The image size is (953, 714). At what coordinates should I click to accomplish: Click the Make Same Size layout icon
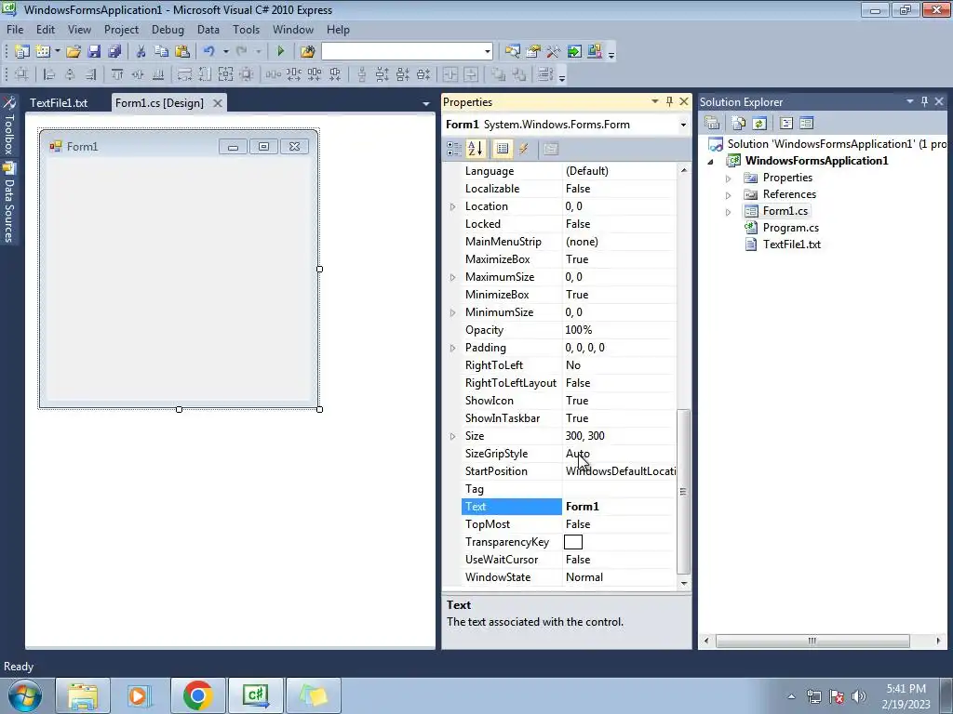225,74
